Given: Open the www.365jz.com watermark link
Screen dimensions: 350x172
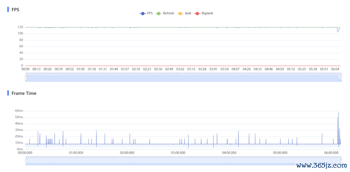Looking at the screenshot, I should pos(322,165).
